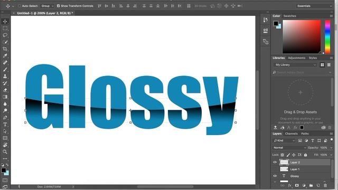Screen dimensions: 338x190
Task: Select the Crop tool
Action: click(5, 49)
